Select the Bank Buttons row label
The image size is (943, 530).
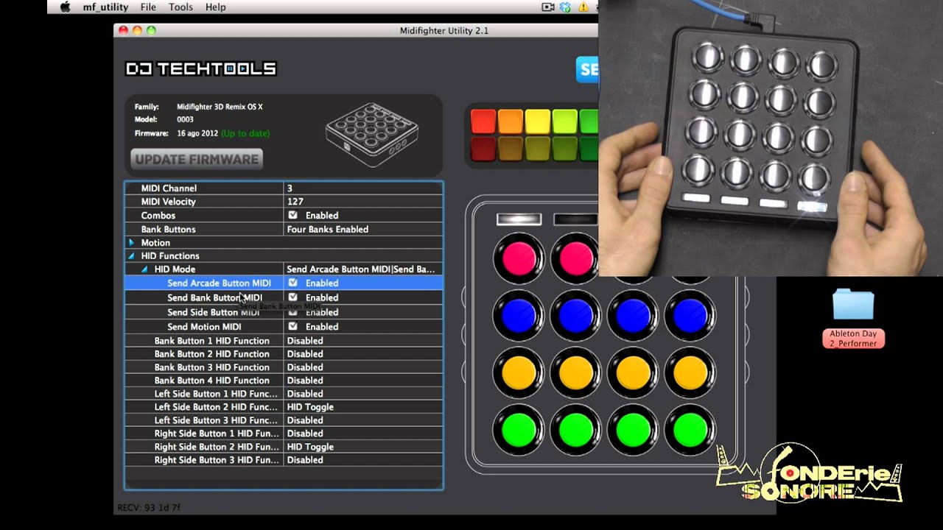coord(168,230)
